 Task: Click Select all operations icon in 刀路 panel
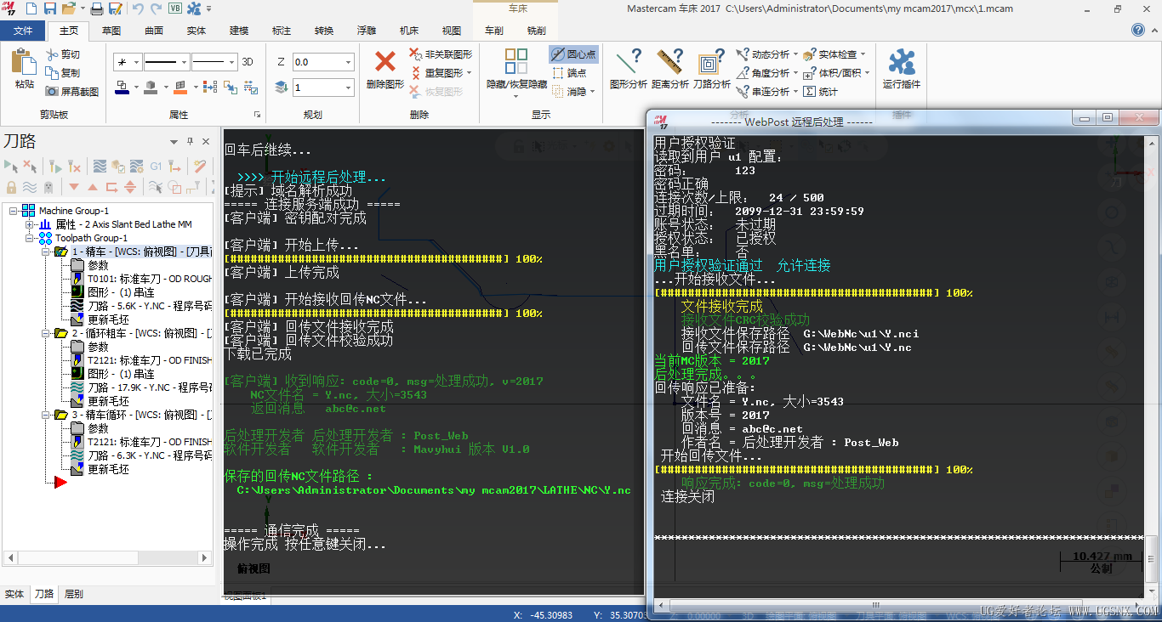tap(11, 166)
